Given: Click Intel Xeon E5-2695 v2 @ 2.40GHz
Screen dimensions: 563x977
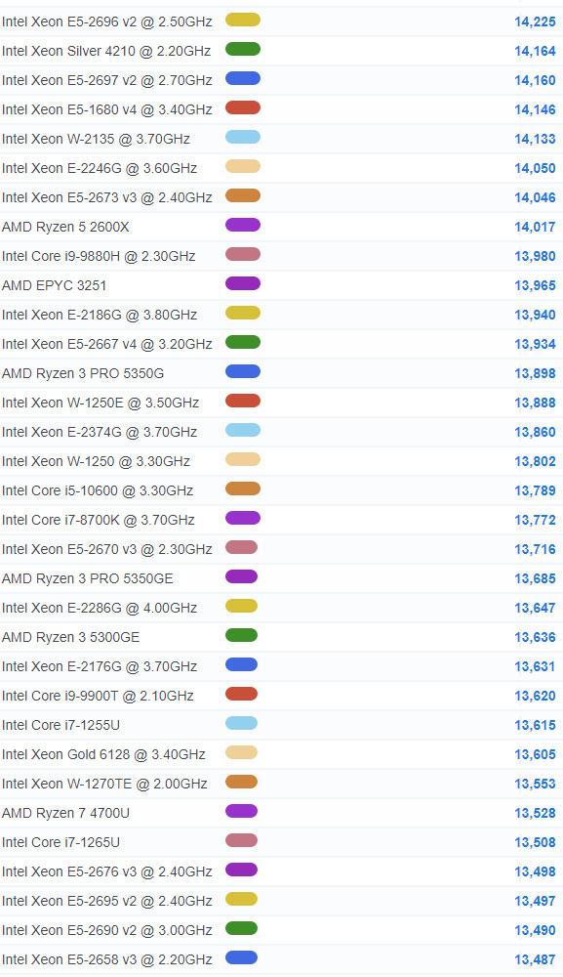Looking at the screenshot, I should (107, 901).
